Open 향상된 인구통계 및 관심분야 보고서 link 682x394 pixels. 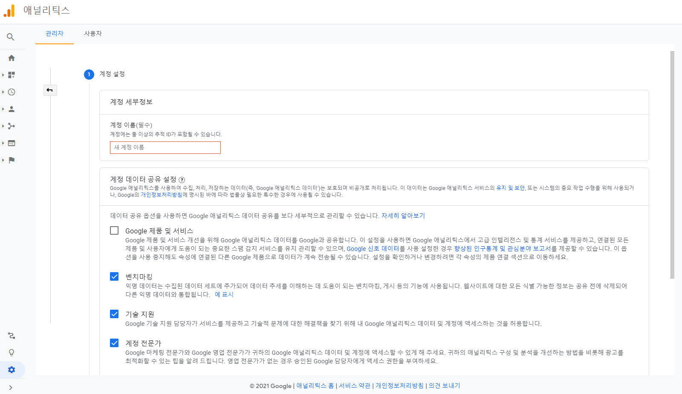pyautogui.click(x=503, y=249)
